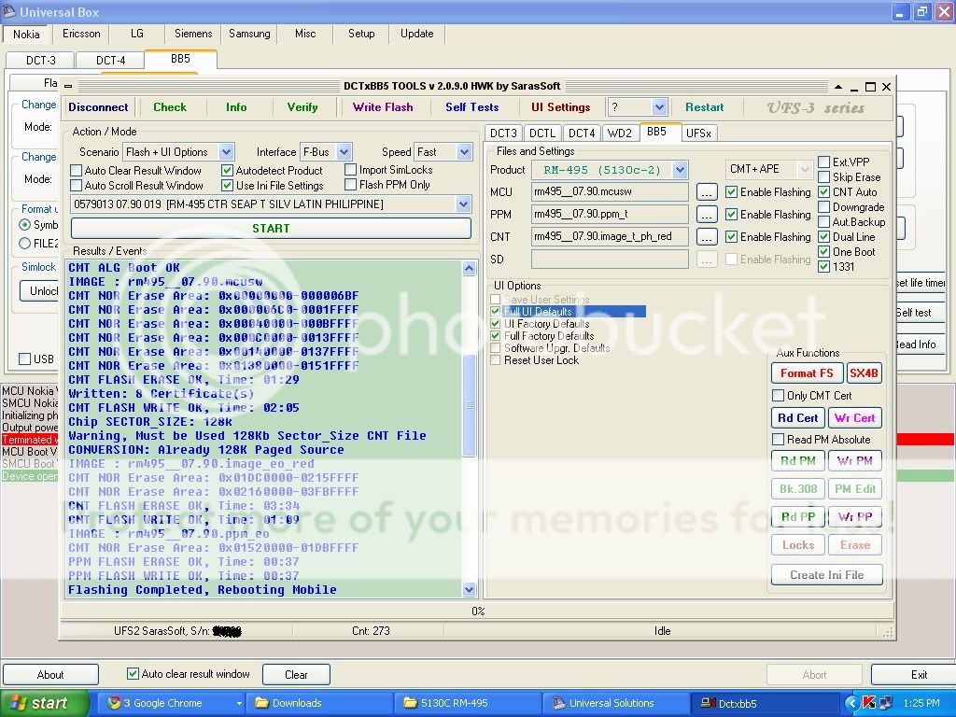Click CNT file name field

click(x=610, y=236)
